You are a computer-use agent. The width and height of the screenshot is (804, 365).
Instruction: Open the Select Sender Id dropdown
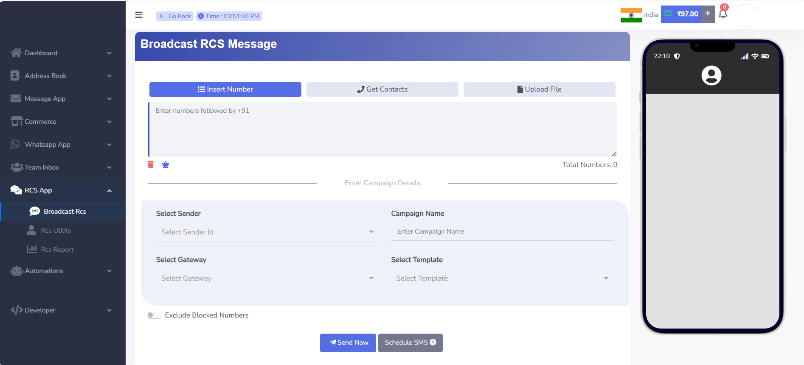click(267, 232)
